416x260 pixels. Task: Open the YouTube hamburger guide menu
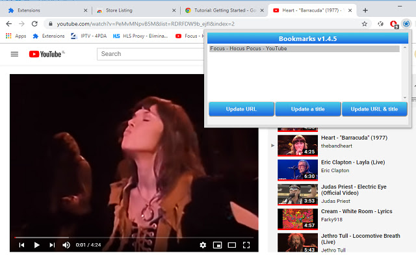tap(14, 54)
